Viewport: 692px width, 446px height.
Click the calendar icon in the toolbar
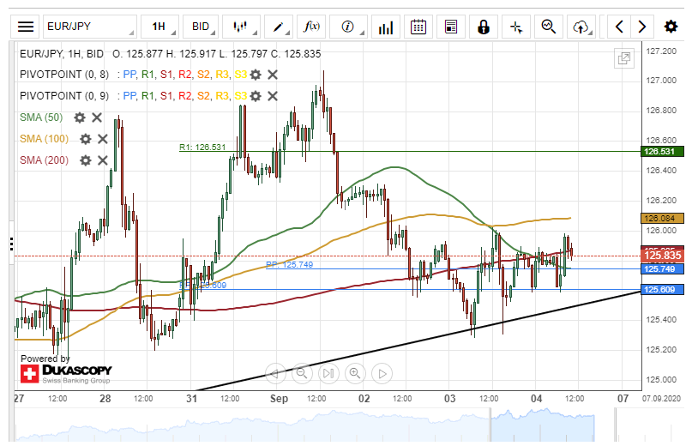pos(418,27)
